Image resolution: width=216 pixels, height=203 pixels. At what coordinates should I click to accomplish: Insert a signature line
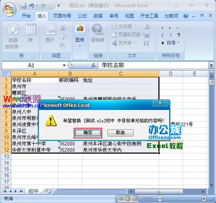coord(148,26)
